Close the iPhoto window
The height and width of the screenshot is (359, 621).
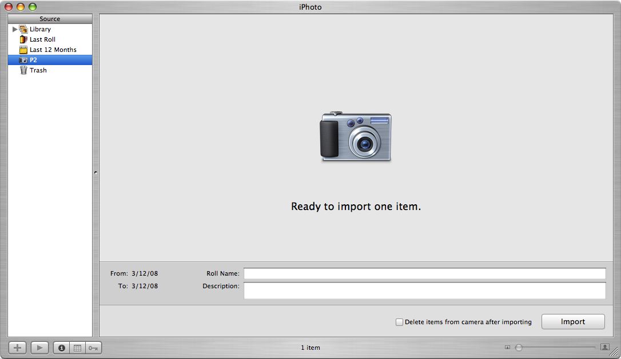(9, 7)
